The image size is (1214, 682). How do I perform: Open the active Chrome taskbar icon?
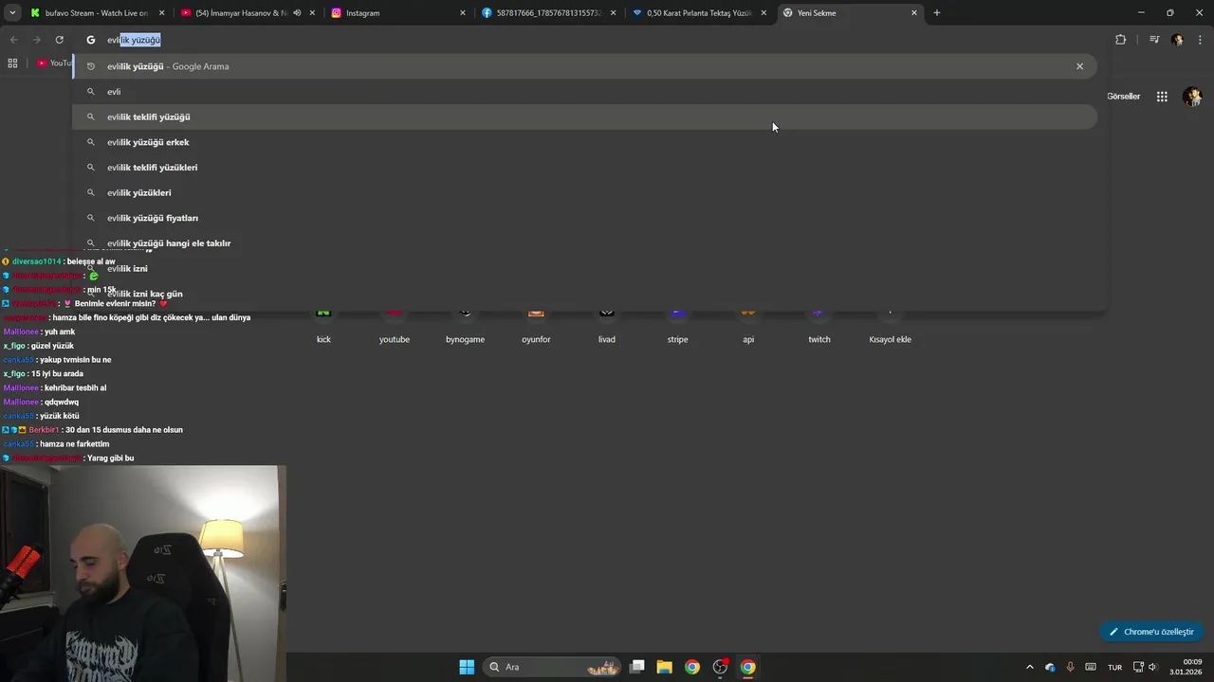coord(748,667)
